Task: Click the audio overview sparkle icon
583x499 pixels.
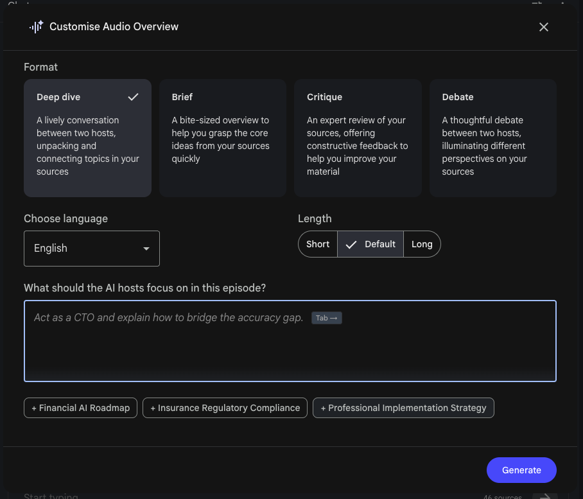Action: click(37, 27)
